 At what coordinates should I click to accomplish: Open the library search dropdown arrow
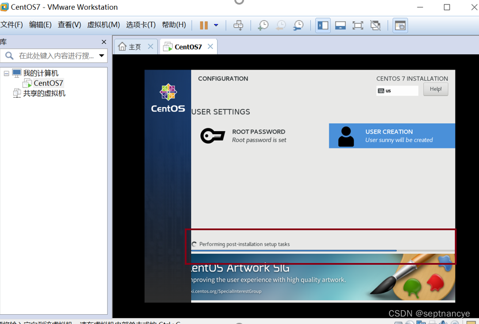(101, 56)
